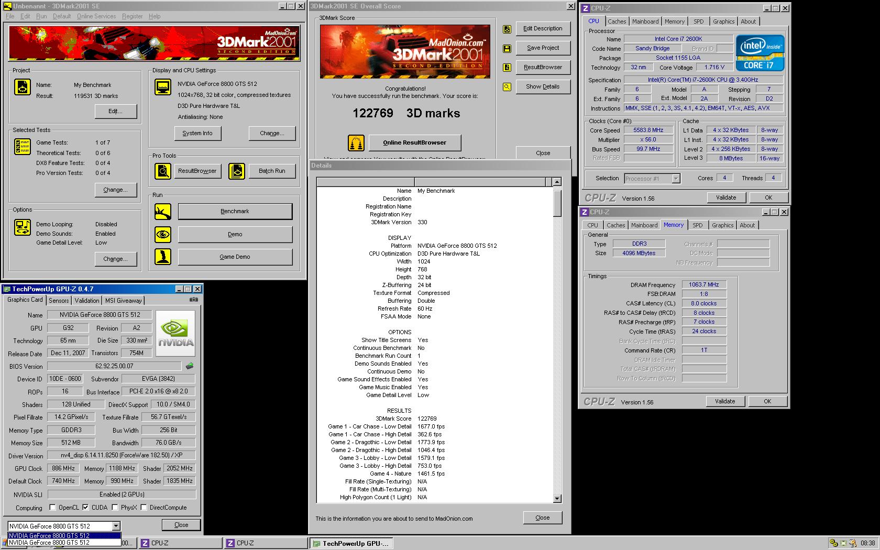
Task: Switch to Caches tab in top CPU-Z window
Action: tap(617, 21)
